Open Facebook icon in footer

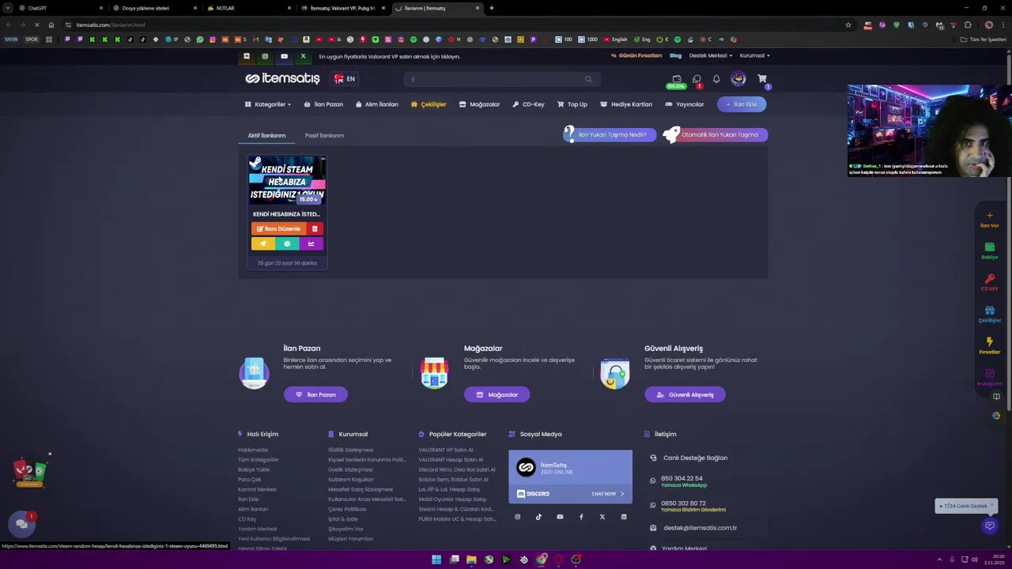(x=581, y=517)
